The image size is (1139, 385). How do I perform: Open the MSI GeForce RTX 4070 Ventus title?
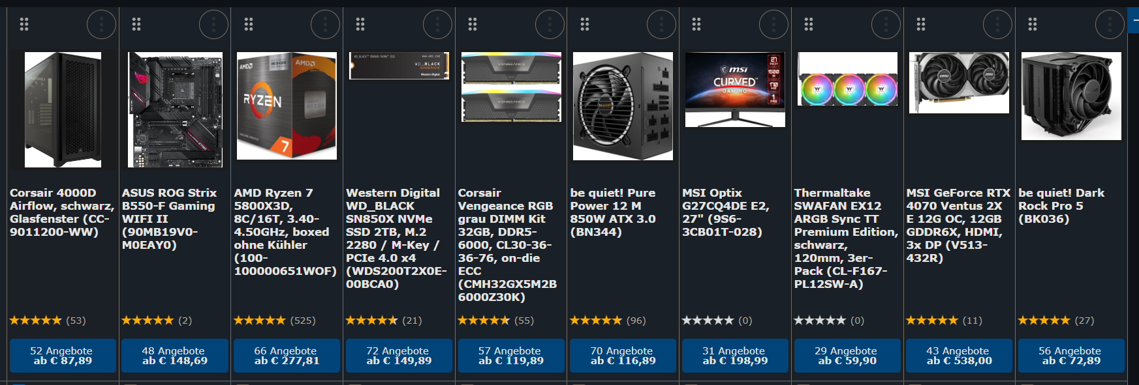point(958,225)
